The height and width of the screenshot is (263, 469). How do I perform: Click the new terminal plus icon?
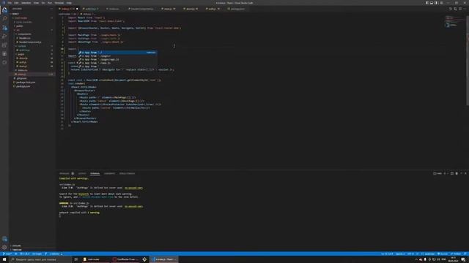(445, 173)
